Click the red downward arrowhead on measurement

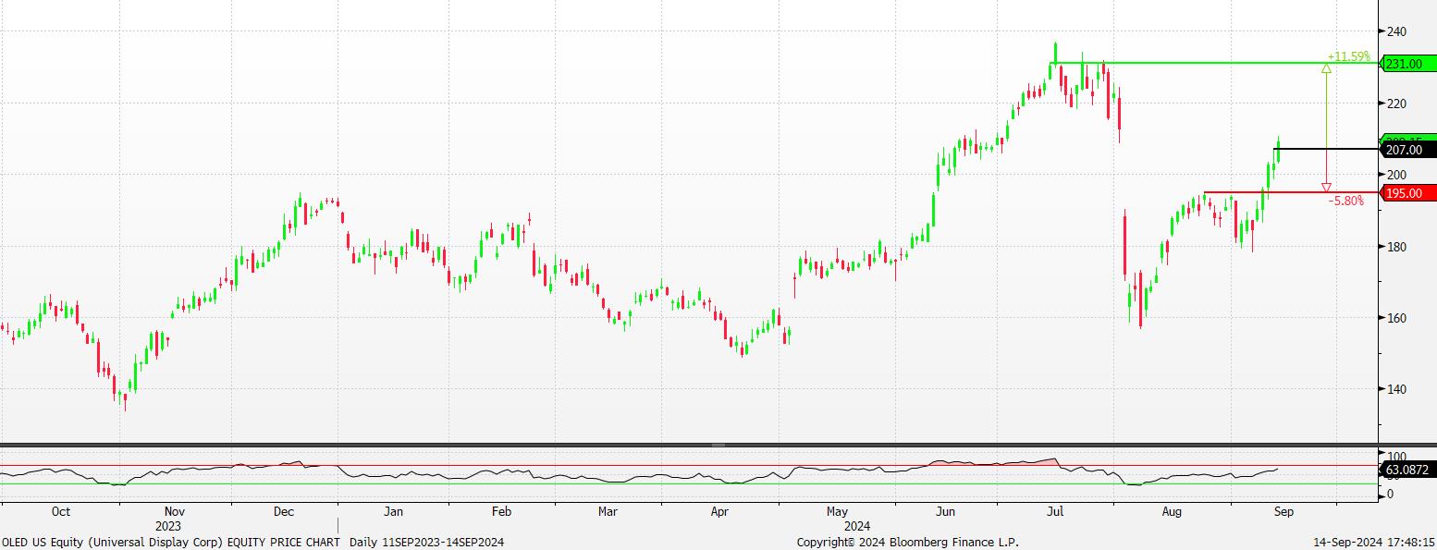1326,188
